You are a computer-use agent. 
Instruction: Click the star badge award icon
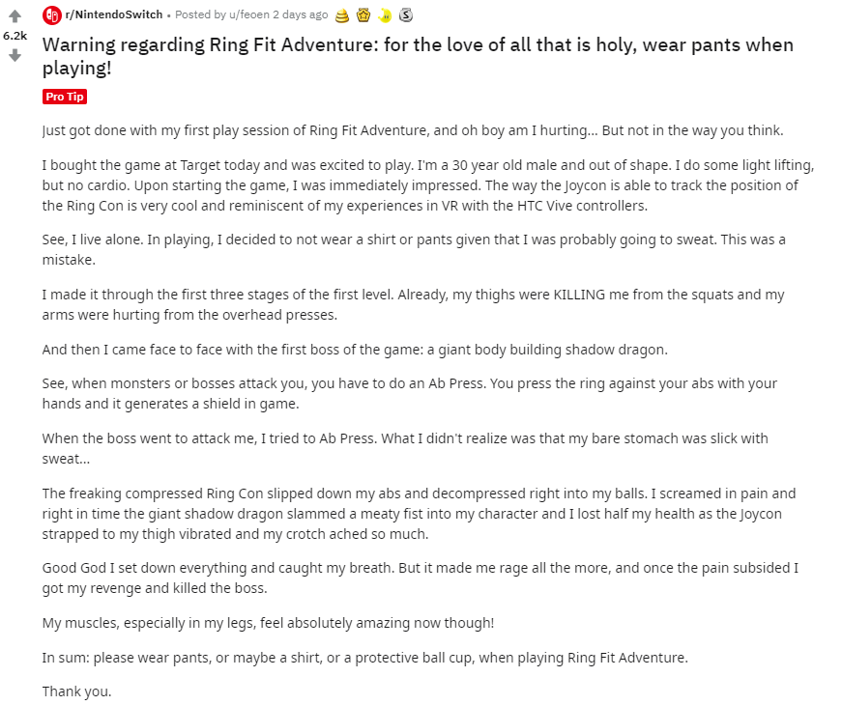(x=363, y=15)
